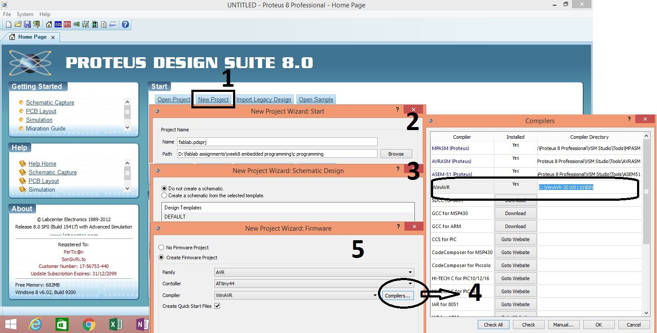The width and height of the screenshot is (657, 333).
Task: Click the Open Sample link
Action: (316, 100)
